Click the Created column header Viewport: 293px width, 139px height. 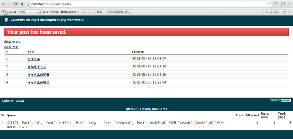(x=138, y=52)
